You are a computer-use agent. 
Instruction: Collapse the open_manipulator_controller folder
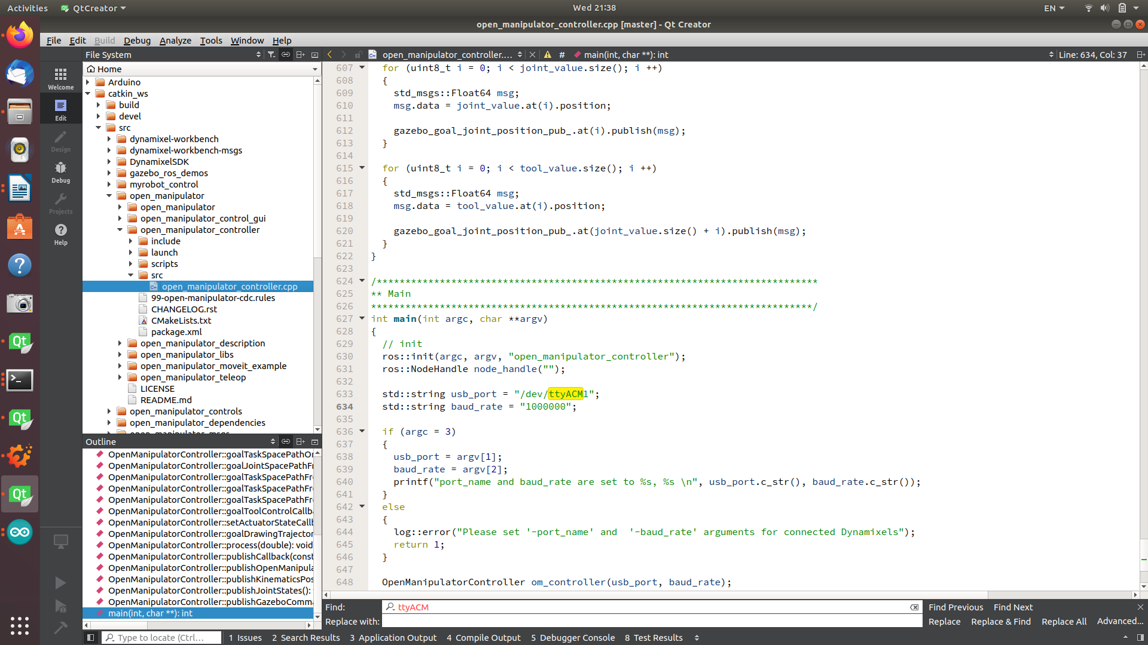[x=120, y=230]
